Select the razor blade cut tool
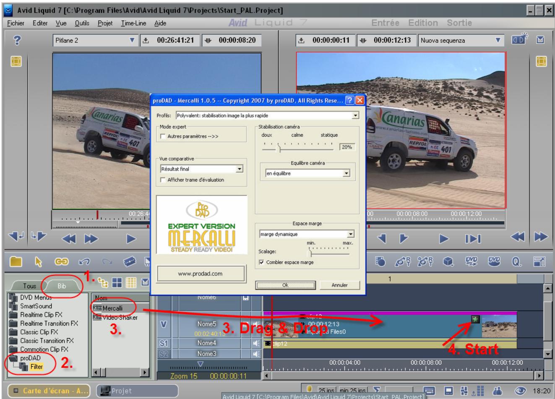 (x=130, y=261)
